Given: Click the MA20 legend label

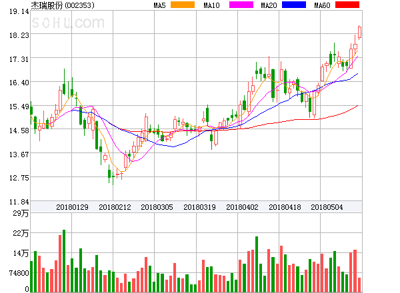Looking at the screenshot, I should (269, 5).
